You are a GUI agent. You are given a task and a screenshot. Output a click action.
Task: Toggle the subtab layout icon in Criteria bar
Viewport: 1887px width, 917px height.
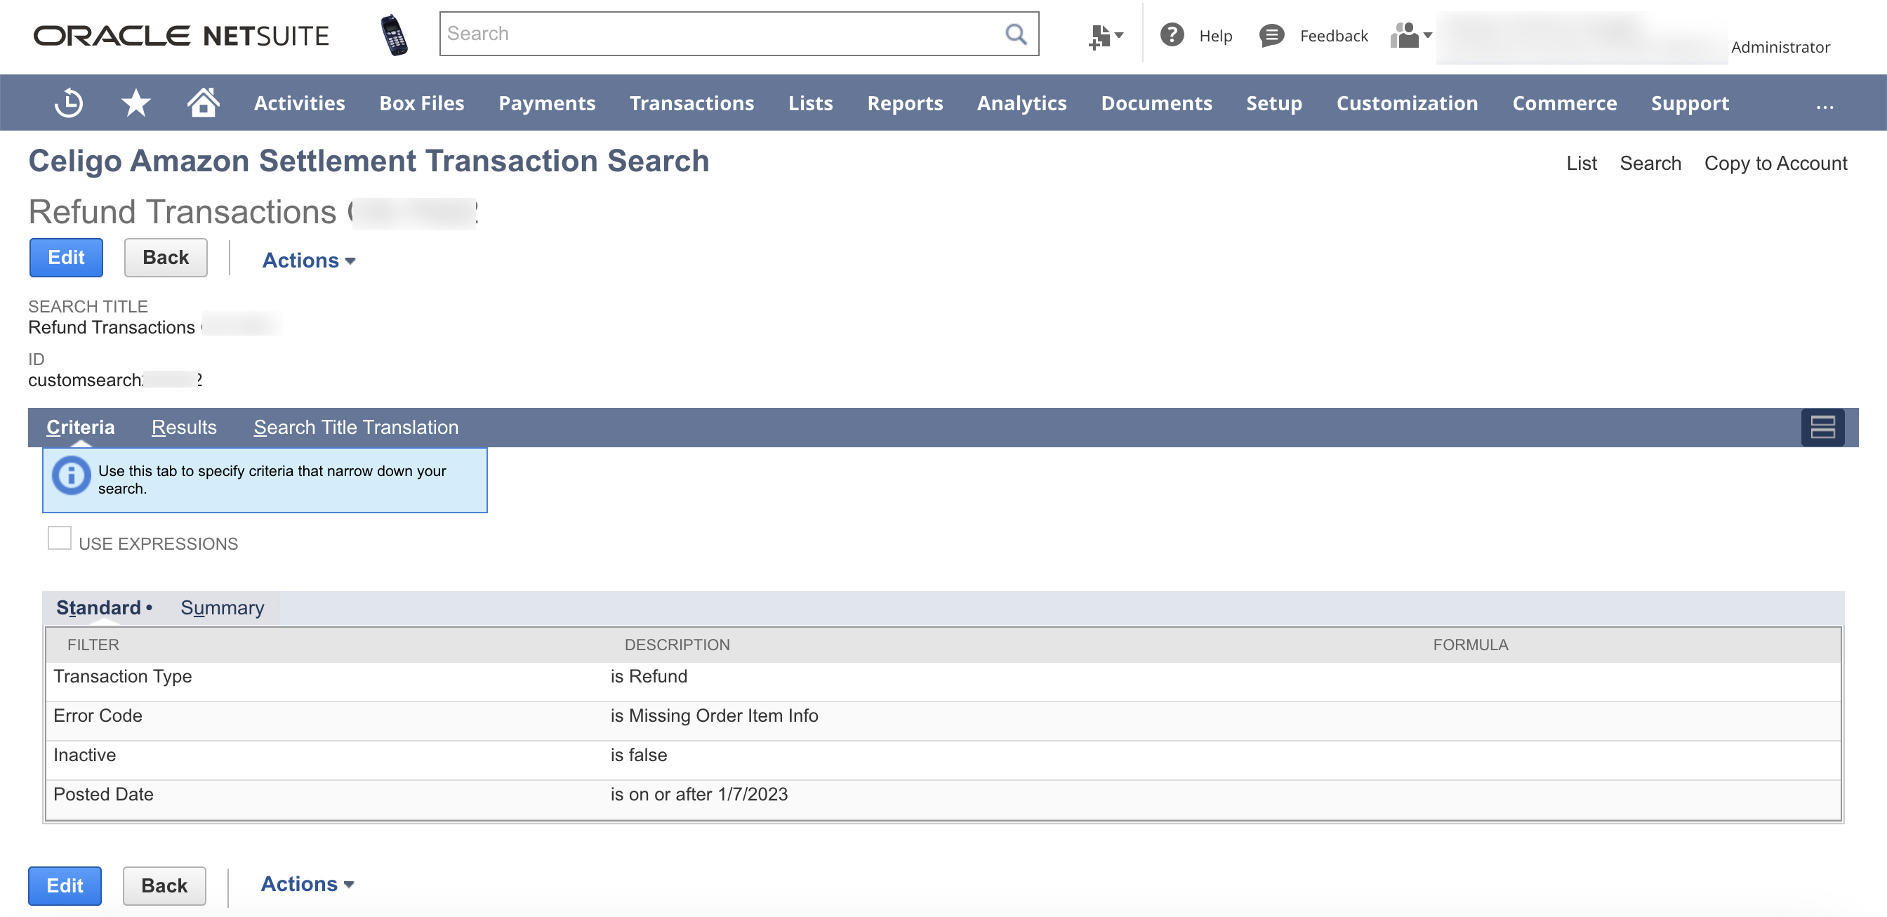[1822, 427]
